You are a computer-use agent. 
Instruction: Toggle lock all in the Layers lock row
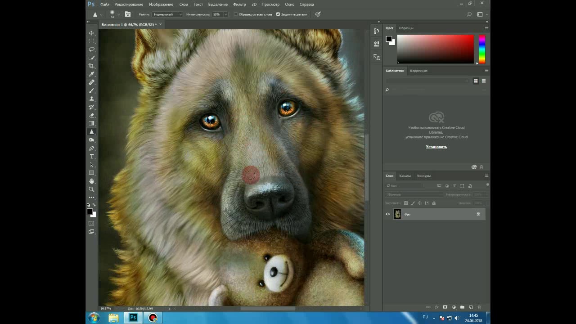point(434,203)
